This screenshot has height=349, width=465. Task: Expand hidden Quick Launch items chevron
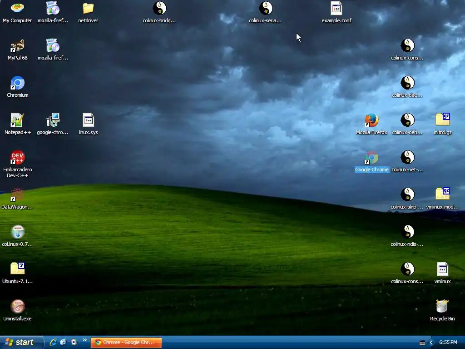click(x=85, y=340)
